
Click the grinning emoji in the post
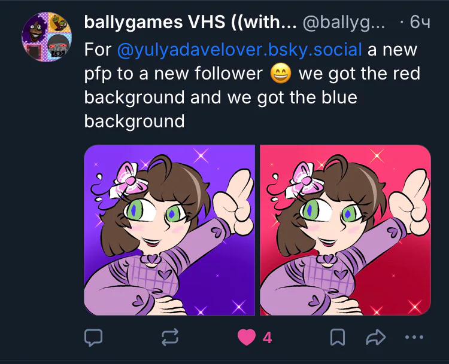point(281,73)
